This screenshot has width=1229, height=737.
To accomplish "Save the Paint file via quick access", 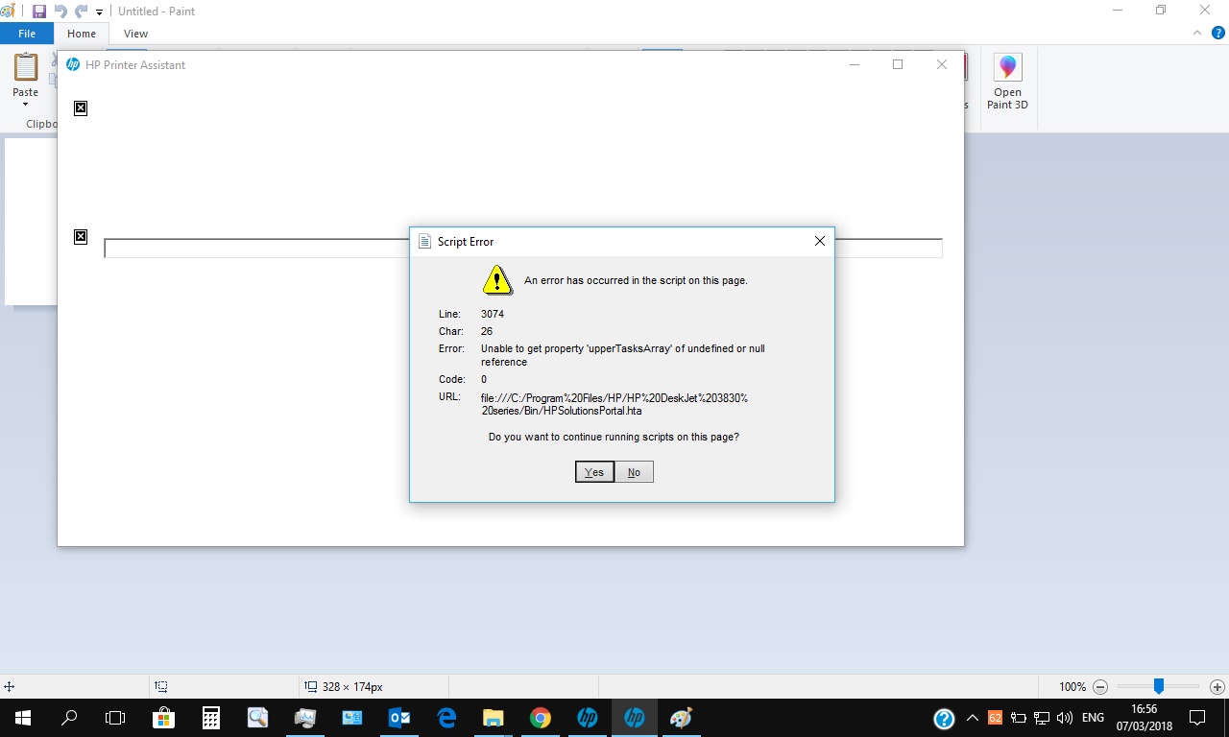I will [x=39, y=12].
